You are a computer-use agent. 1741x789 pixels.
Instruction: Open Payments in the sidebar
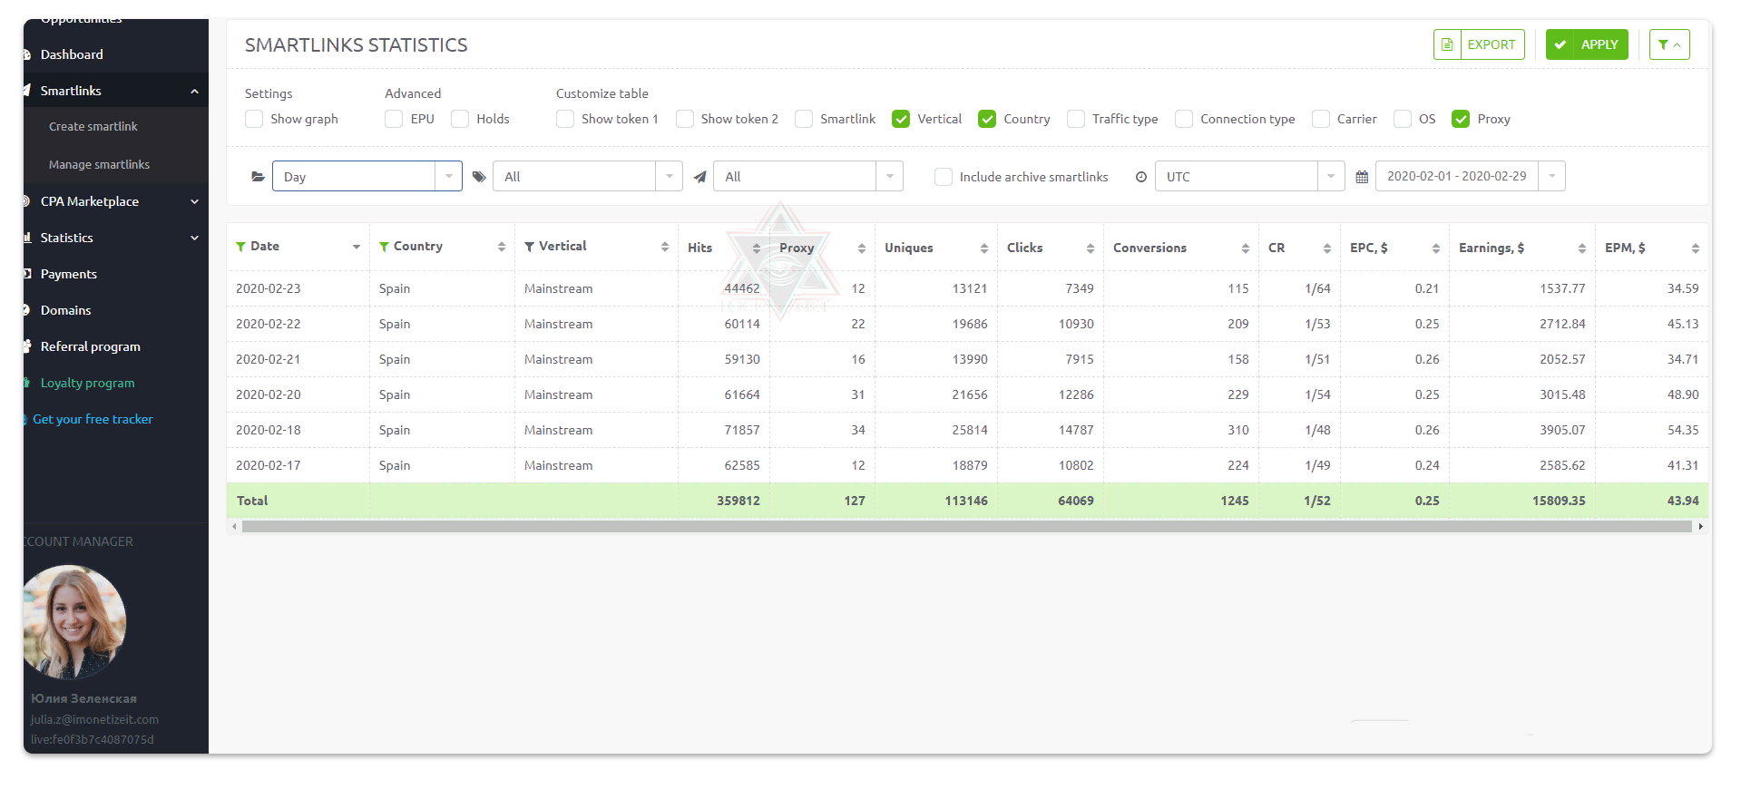[x=69, y=274]
